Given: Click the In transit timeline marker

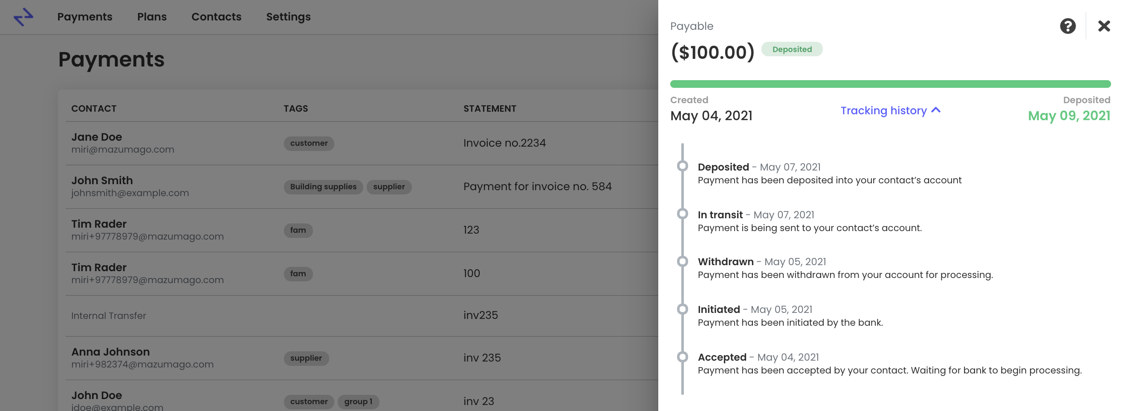Looking at the screenshot, I should point(682,214).
